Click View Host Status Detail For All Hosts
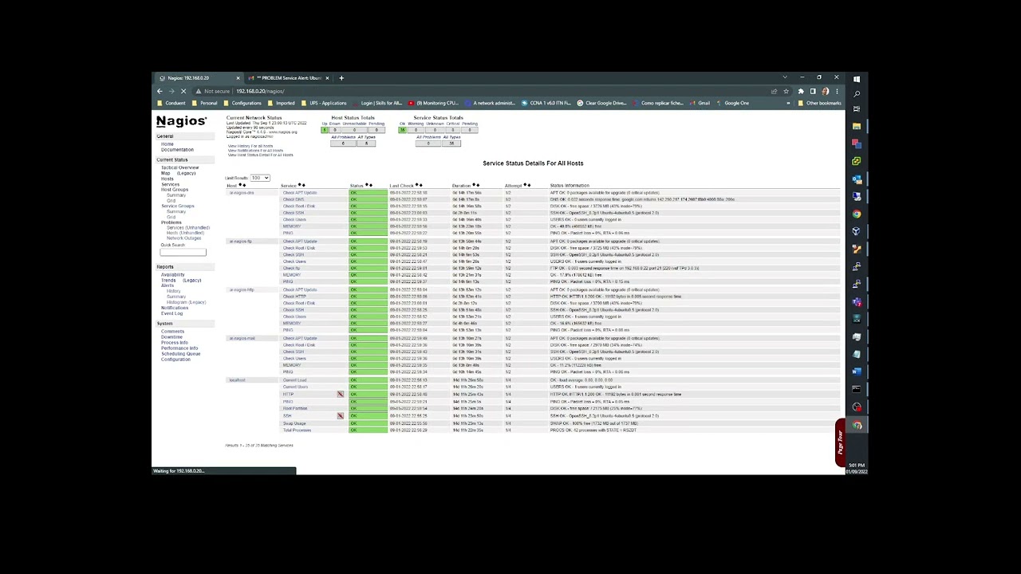This screenshot has width=1021, height=574. pos(260,155)
